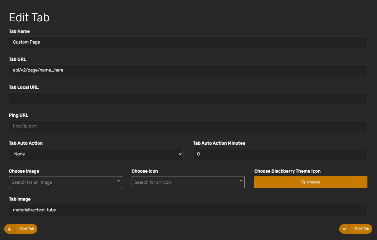377x240 pixels.
Task: Click the Ping URL host/ip:port field
Action: click(x=188, y=126)
